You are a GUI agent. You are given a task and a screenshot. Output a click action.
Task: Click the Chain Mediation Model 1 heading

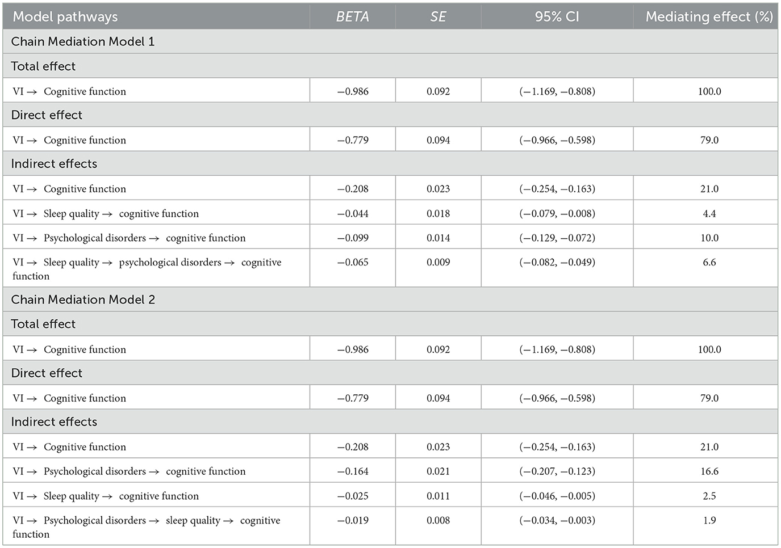click(83, 41)
